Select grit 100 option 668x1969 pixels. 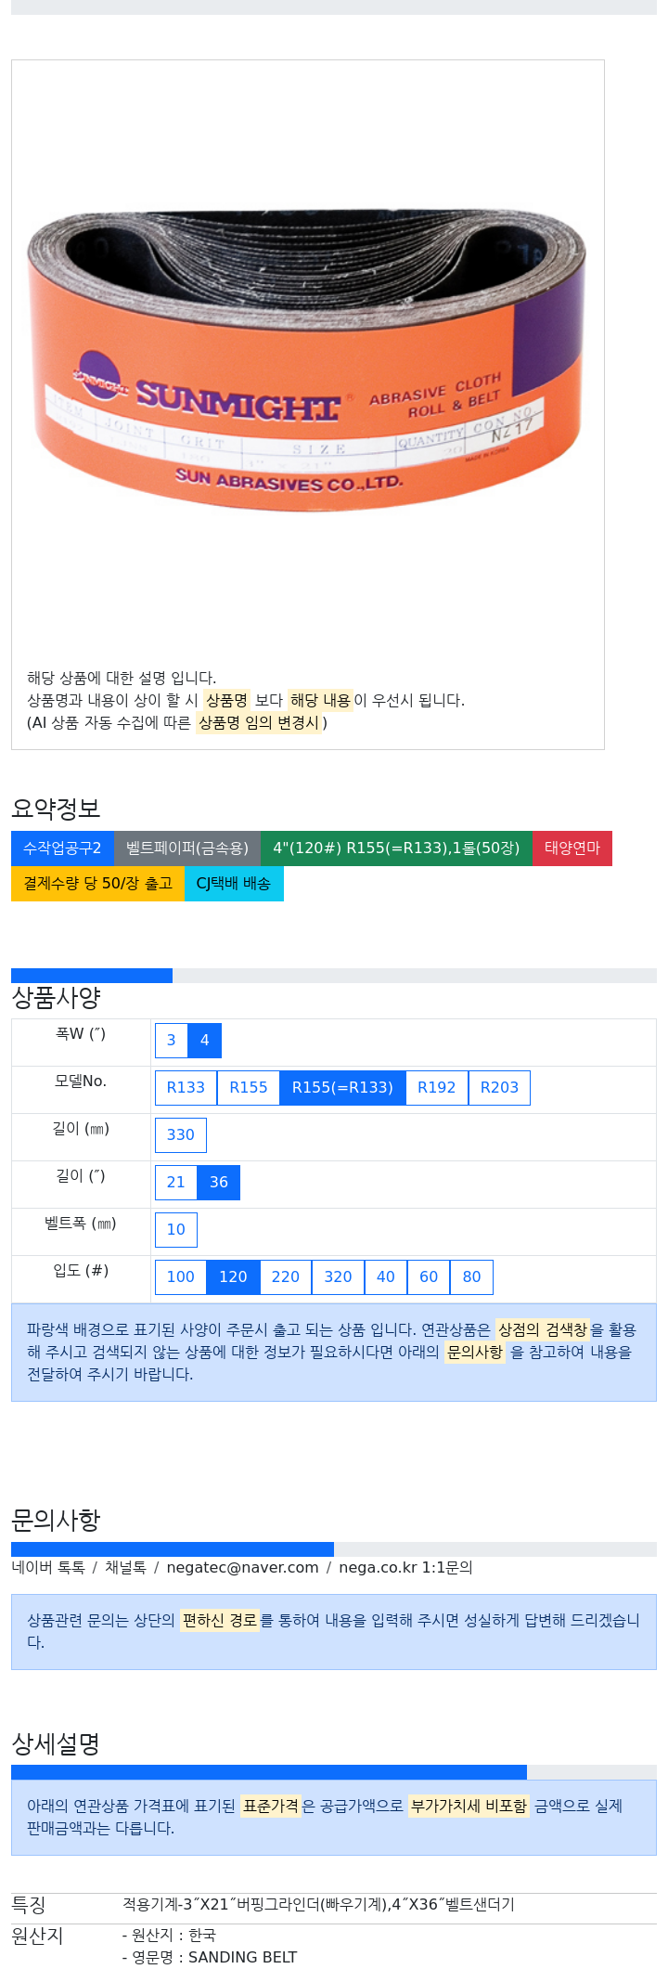coord(181,1276)
